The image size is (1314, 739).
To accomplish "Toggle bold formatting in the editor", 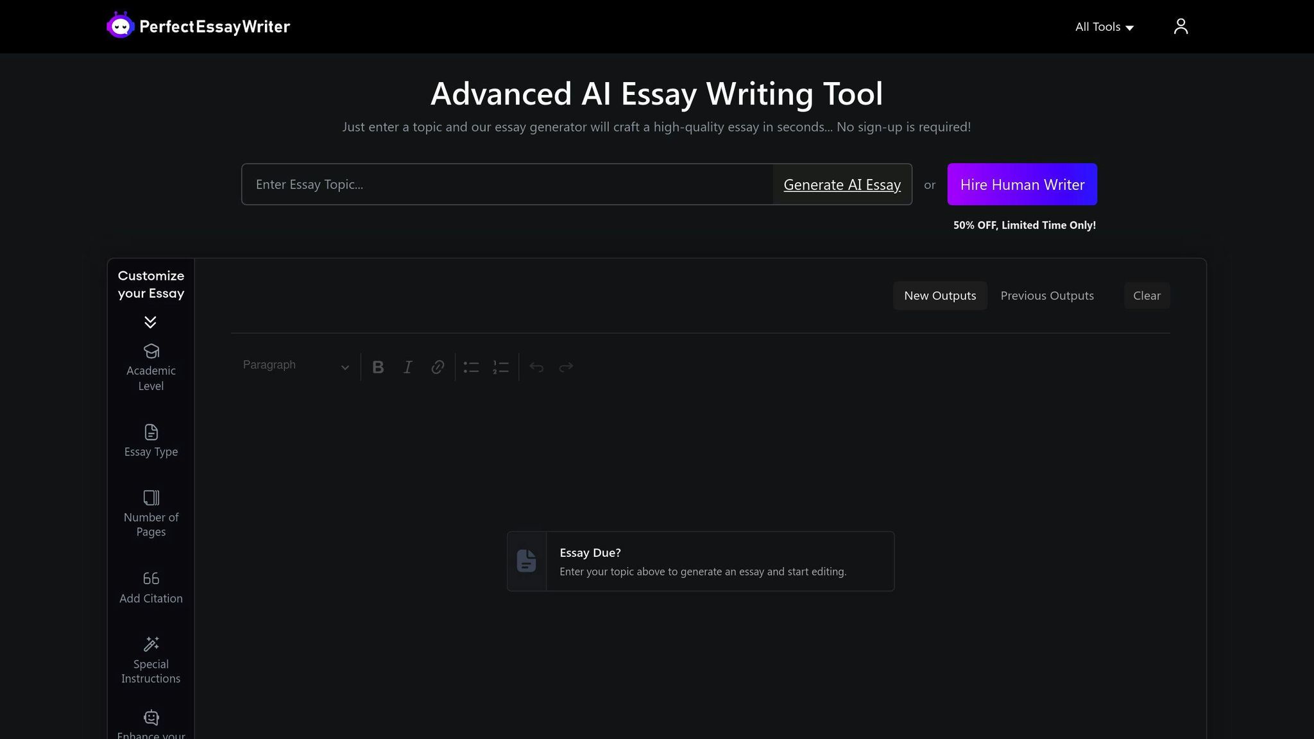I will pyautogui.click(x=378, y=367).
